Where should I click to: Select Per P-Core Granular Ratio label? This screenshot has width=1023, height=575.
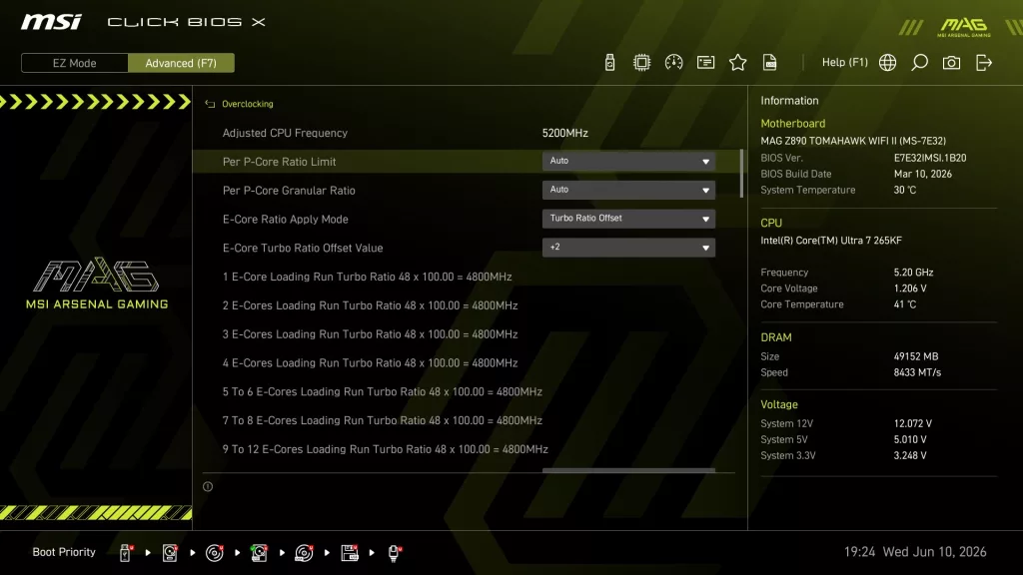(x=289, y=191)
